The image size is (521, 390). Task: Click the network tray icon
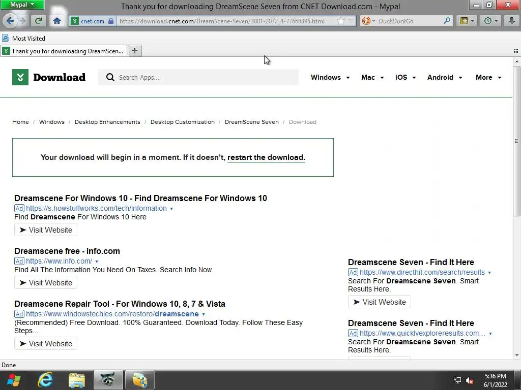(x=457, y=381)
